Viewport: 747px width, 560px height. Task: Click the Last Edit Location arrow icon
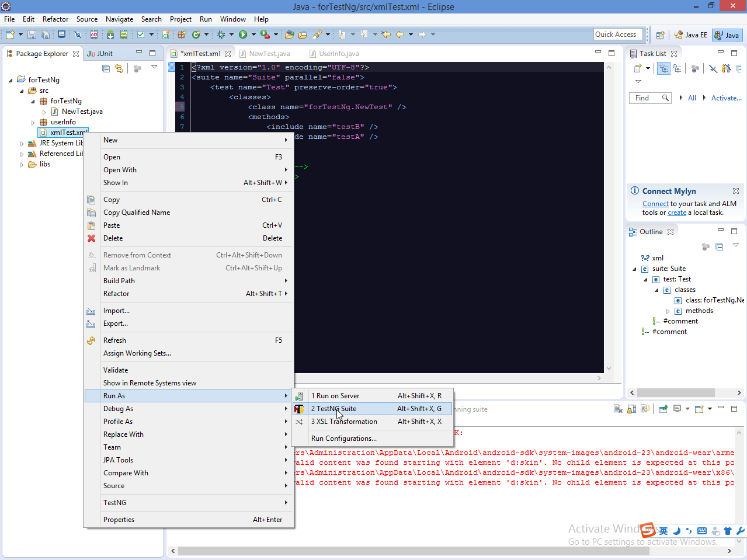386,34
